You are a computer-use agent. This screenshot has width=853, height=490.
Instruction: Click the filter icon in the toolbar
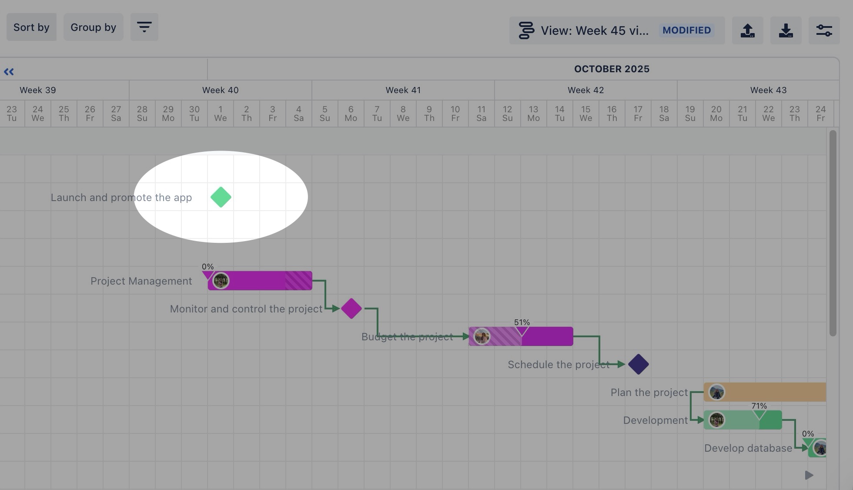[144, 27]
